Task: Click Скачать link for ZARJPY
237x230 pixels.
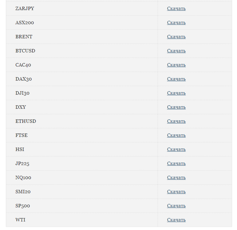Action: tap(176, 9)
